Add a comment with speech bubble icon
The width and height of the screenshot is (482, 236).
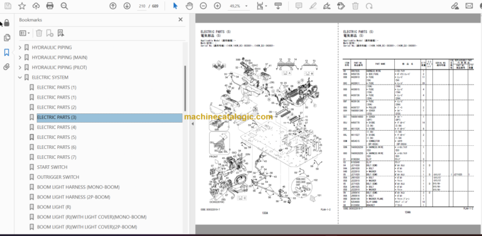pos(299,6)
